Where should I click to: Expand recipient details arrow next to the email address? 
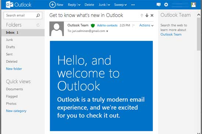pyautogui.click(x=107, y=31)
